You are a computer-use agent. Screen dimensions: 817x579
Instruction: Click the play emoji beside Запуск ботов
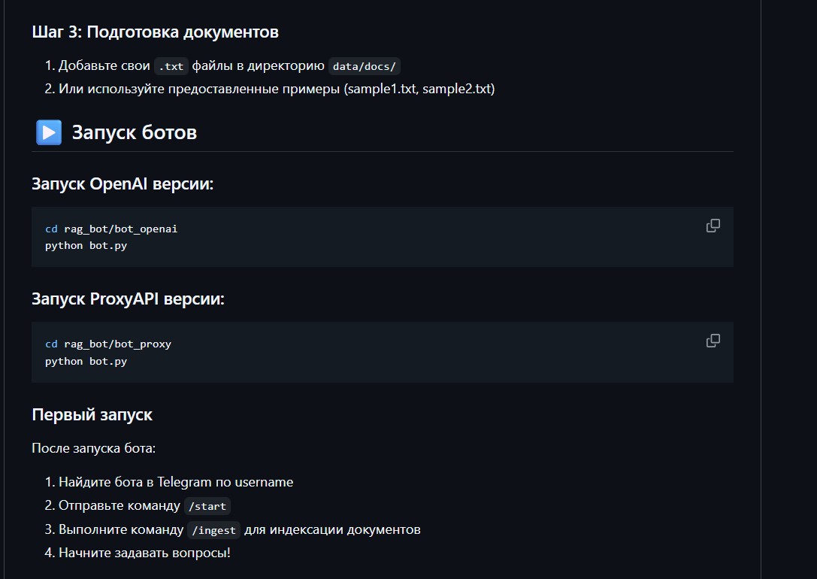pos(48,133)
